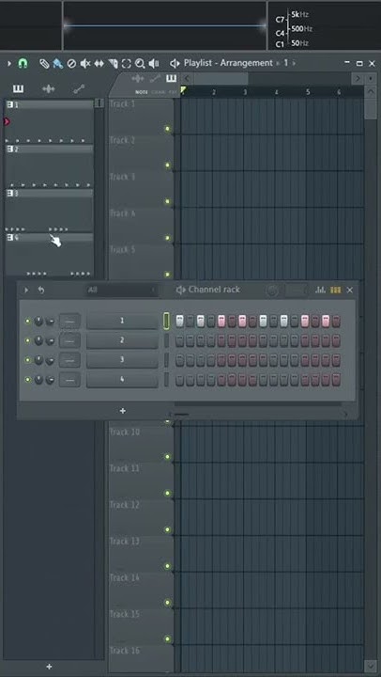Open the playlist options menu arrow

pyautogui.click(x=9, y=64)
